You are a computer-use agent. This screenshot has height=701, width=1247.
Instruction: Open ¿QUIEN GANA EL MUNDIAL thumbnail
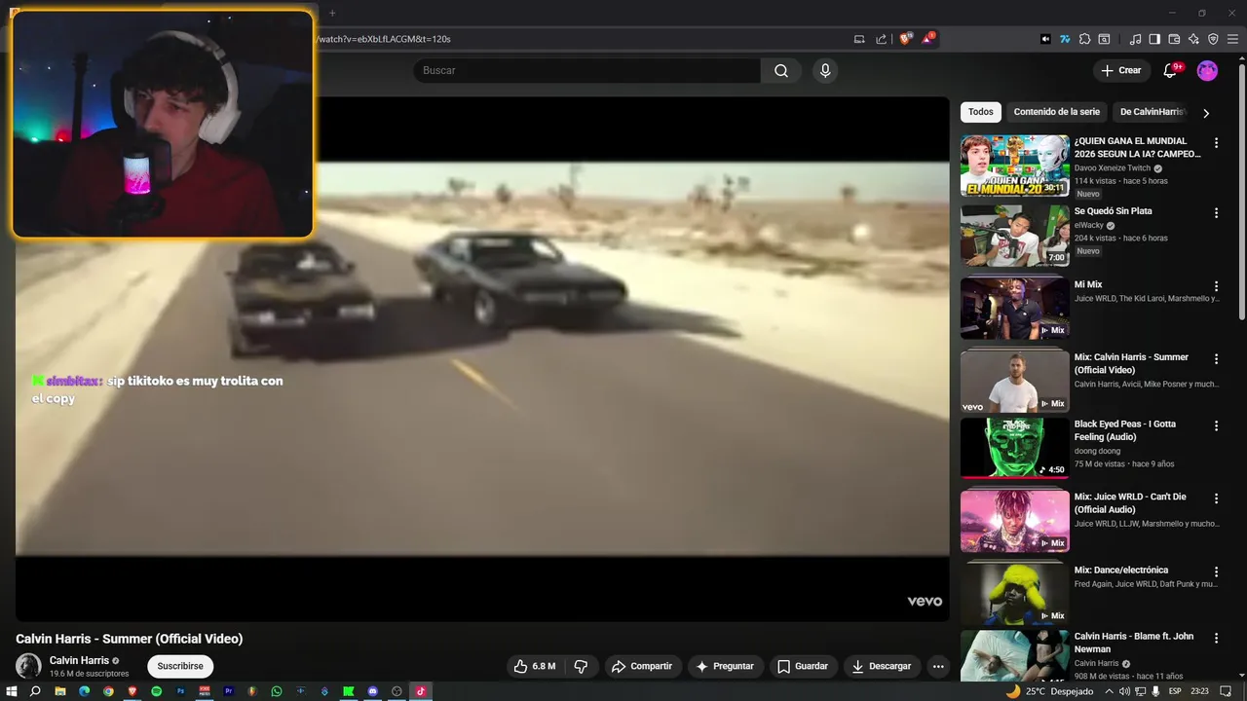tap(1015, 166)
